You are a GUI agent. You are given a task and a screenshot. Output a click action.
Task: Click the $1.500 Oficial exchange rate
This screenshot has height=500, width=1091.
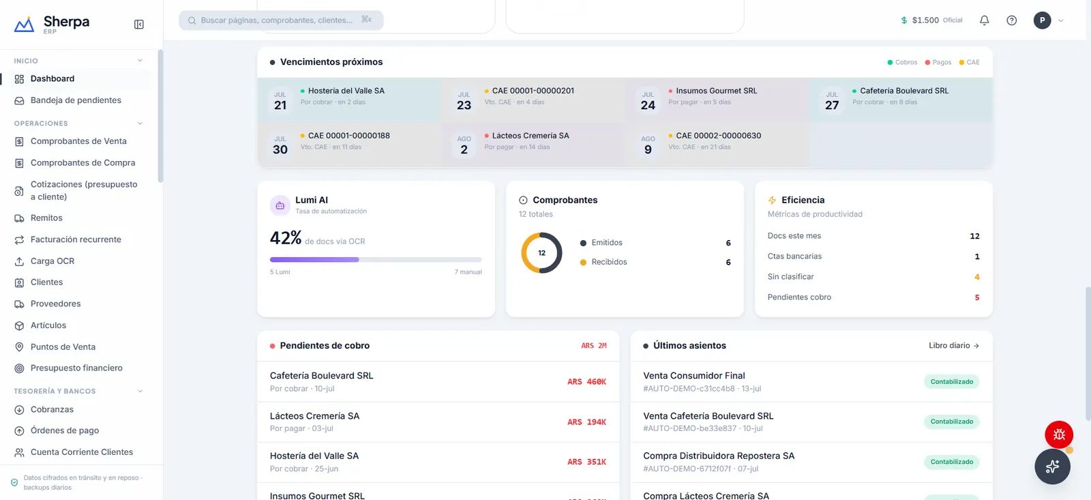click(931, 20)
